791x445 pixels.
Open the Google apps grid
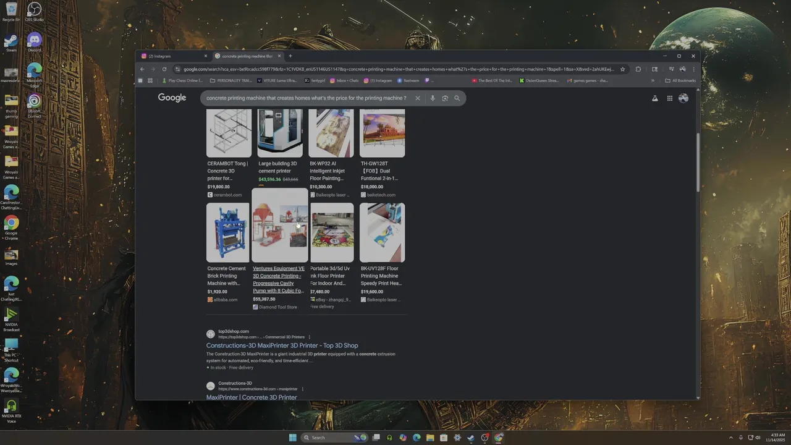point(669,98)
